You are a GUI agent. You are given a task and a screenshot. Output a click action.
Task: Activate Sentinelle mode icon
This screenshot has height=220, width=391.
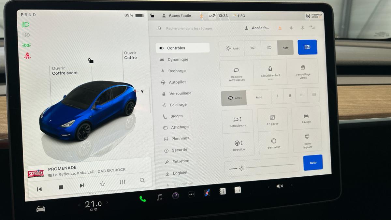click(x=274, y=143)
